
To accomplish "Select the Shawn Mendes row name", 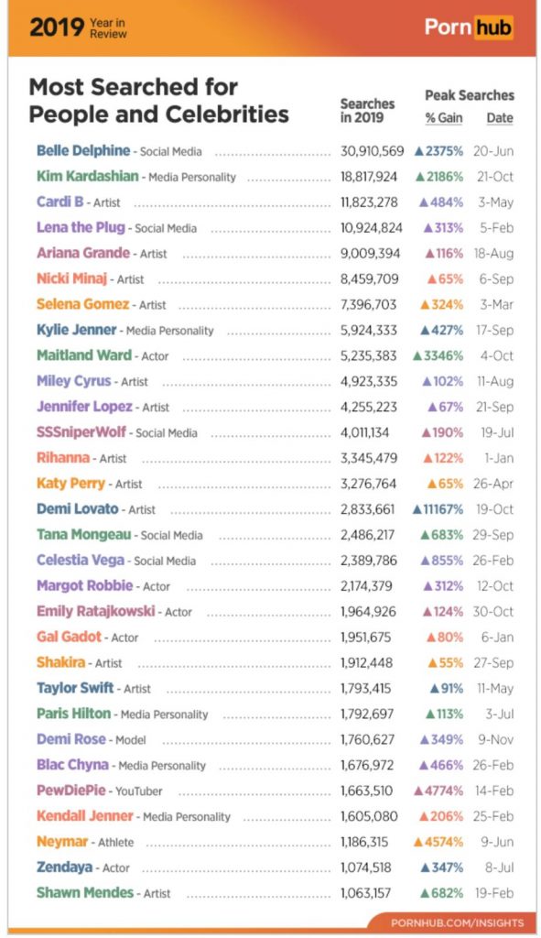I will pyautogui.click(x=85, y=892).
